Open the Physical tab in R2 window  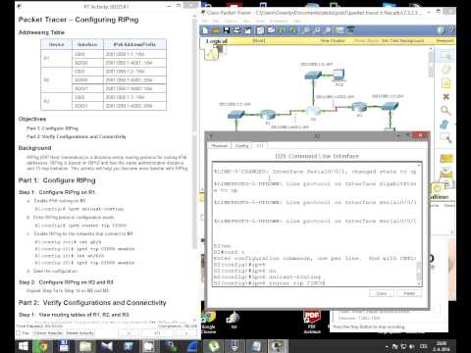[x=220, y=145]
